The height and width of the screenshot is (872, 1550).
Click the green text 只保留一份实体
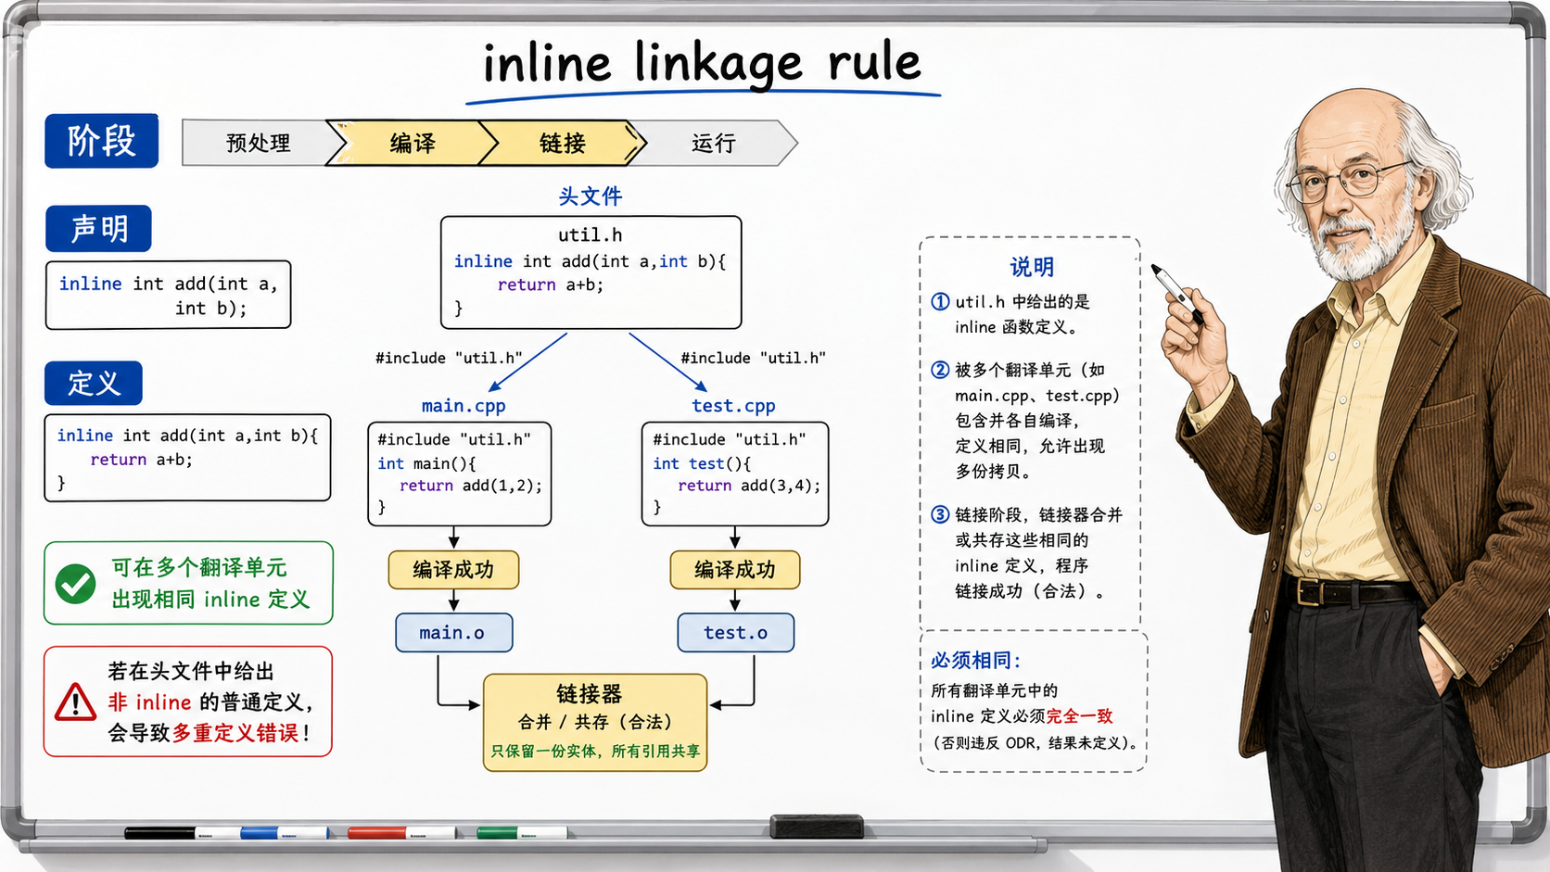543,752
